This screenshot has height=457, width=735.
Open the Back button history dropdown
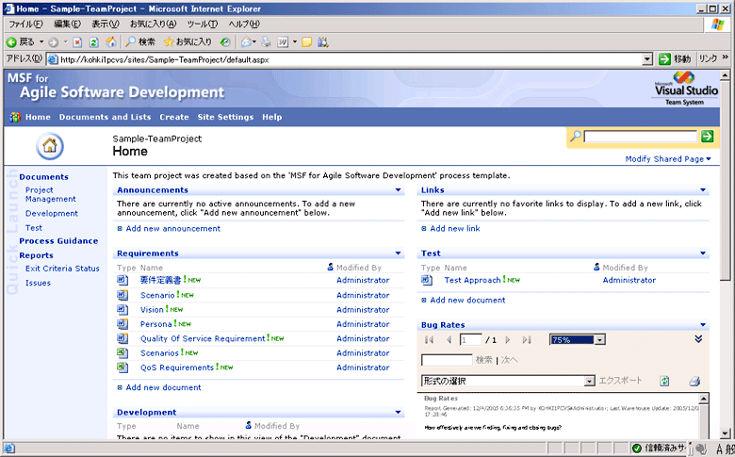(41, 42)
